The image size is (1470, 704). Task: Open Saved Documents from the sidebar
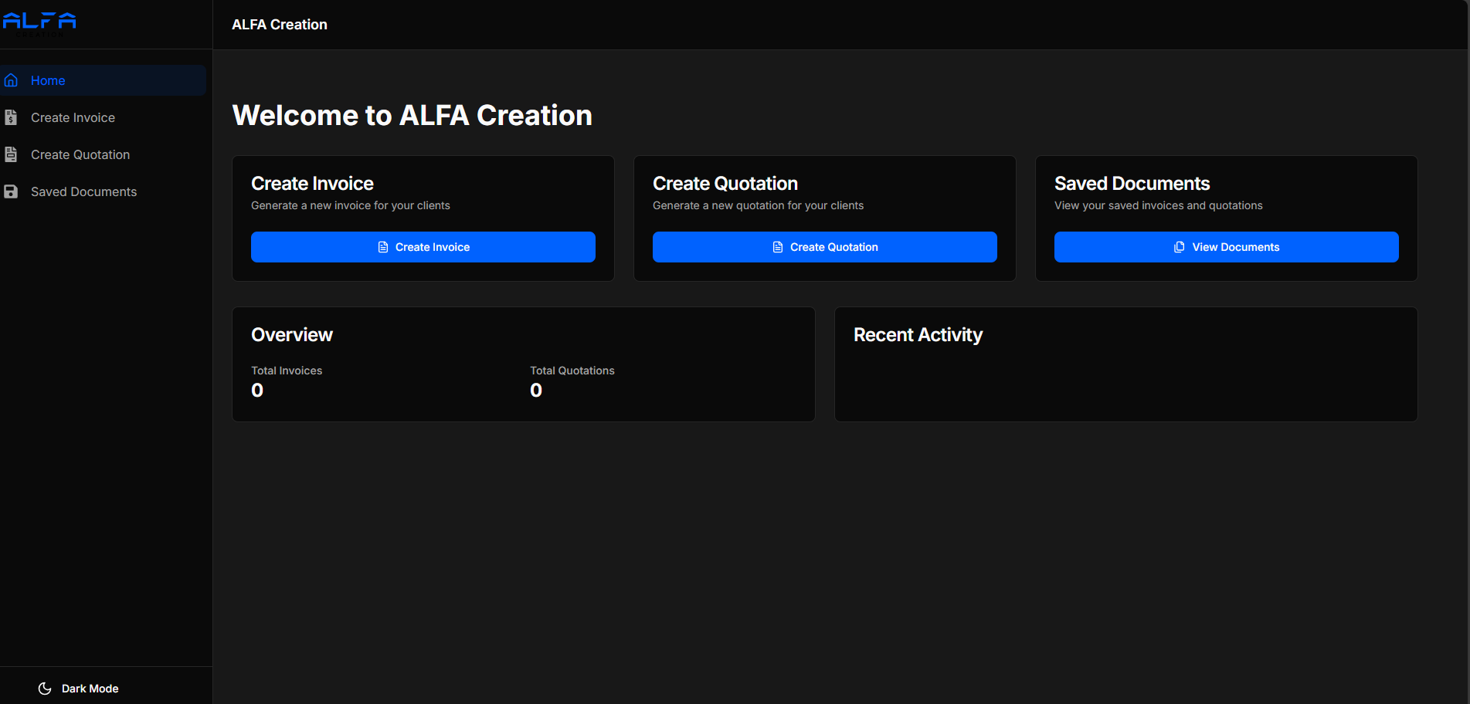click(83, 191)
